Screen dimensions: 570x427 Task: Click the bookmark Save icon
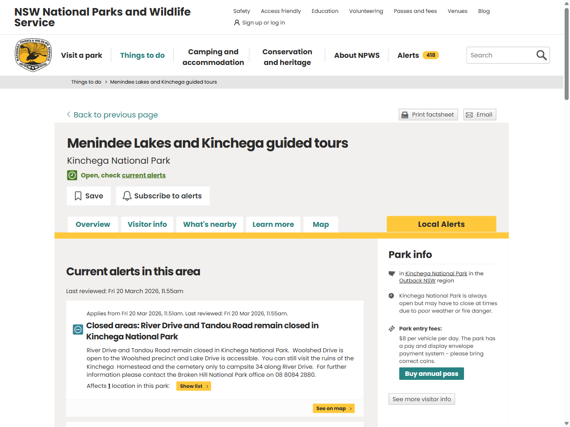[x=78, y=196]
